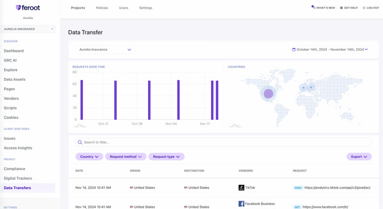This screenshot has height=209, width=383.
Task: Open the Vendors sidebar page
Action: pos(11,99)
